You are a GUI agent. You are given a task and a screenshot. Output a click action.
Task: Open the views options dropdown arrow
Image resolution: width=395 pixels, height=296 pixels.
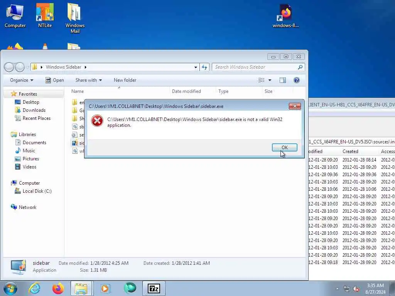[x=270, y=80]
